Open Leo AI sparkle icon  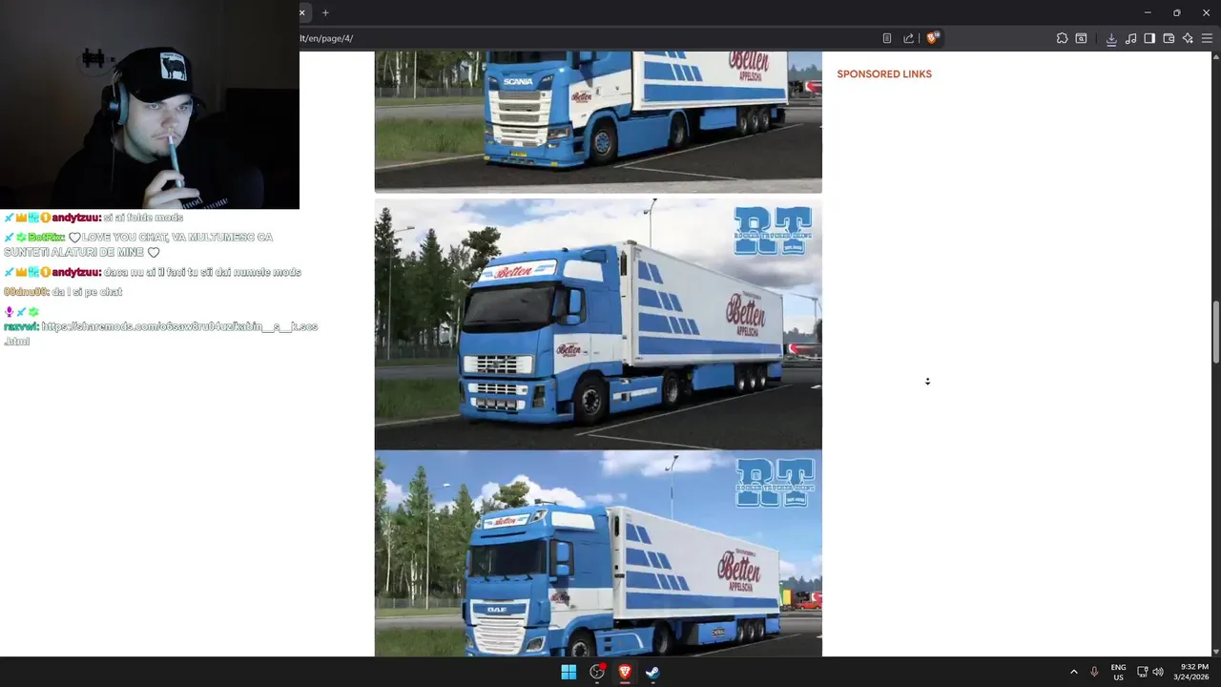point(1188,38)
